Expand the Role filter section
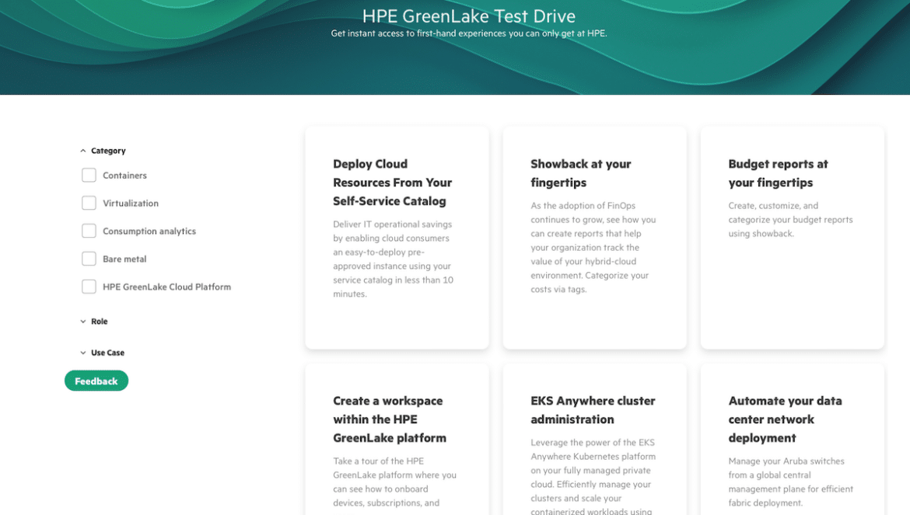The width and height of the screenshot is (910, 515). click(x=94, y=321)
